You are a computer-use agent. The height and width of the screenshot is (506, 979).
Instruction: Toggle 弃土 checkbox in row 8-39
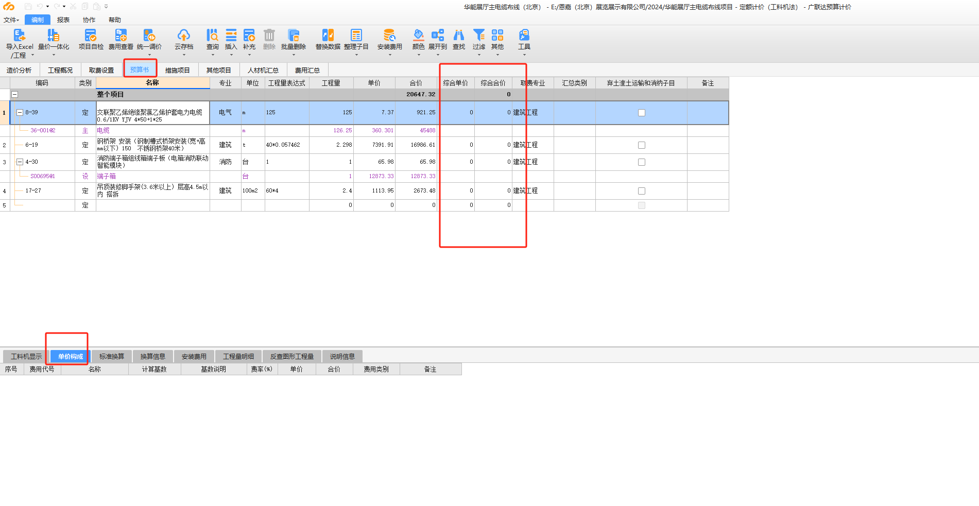point(642,113)
